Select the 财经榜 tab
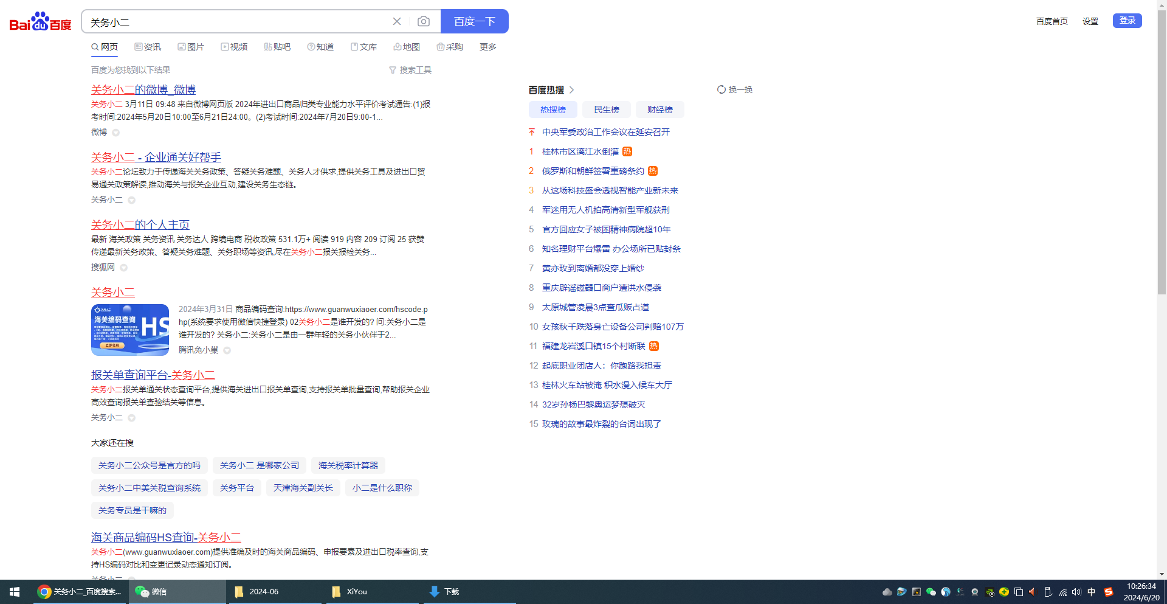This screenshot has width=1167, height=604. click(x=660, y=109)
